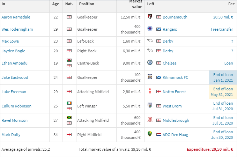Click the Ireland flag for Callum Robinson
Image resolution: width=237 pixels, height=157 pixels.
click(69, 103)
